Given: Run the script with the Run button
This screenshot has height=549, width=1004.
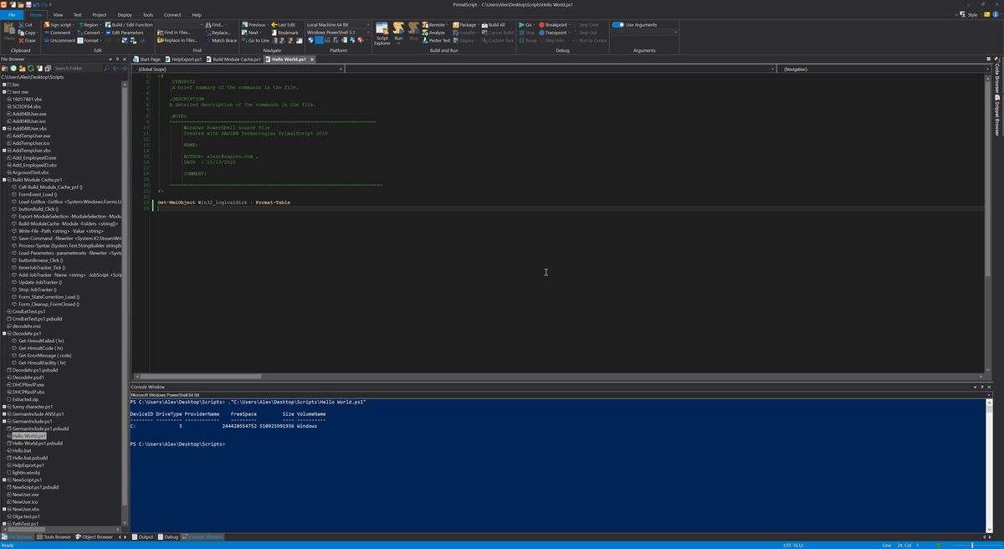Looking at the screenshot, I should point(398,33).
